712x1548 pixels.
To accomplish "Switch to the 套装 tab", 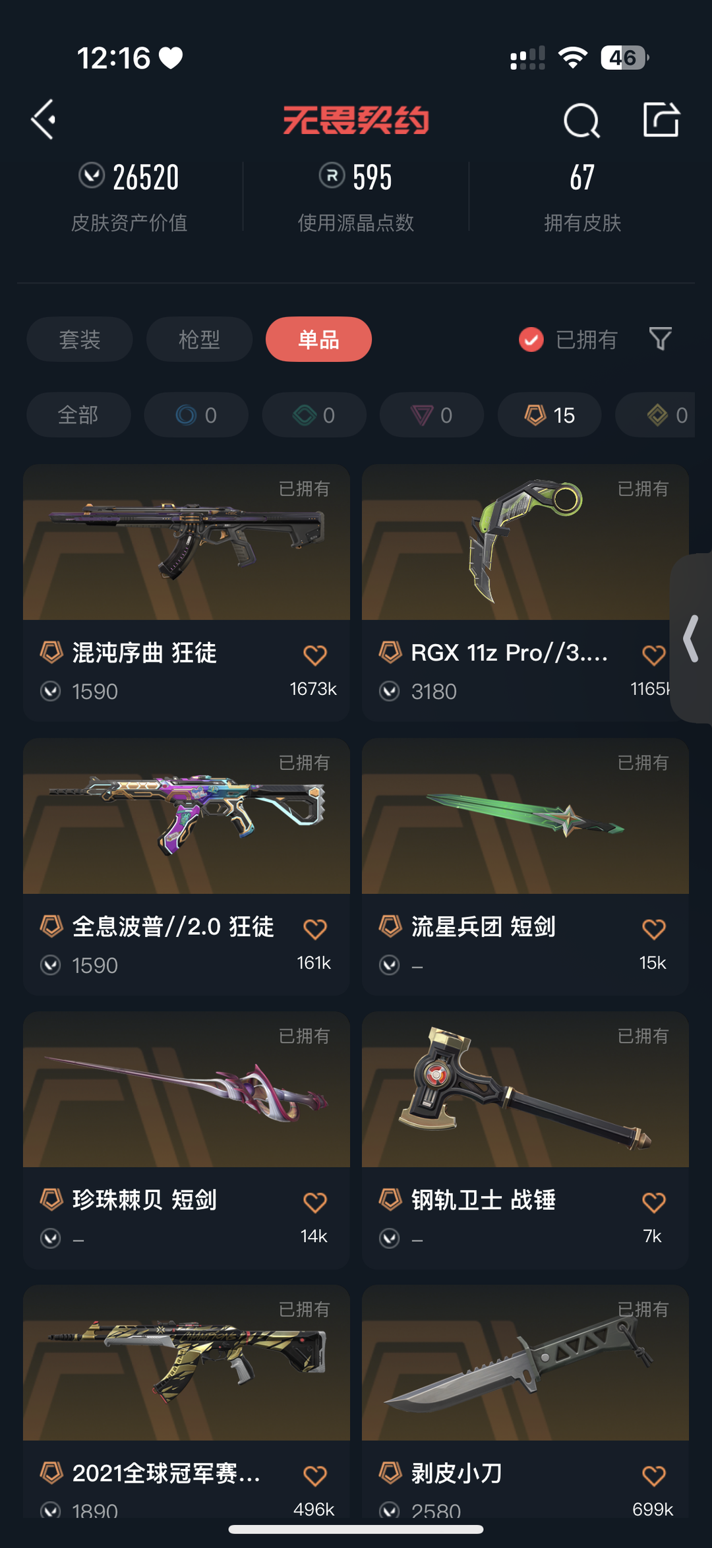I will [x=80, y=340].
